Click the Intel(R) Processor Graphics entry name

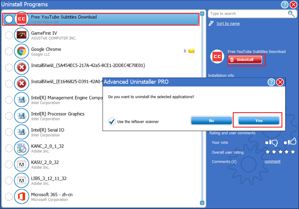58,114
